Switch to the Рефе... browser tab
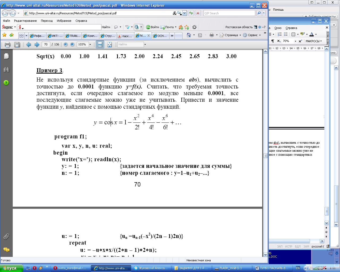Screen dimensions: 340x272 click(x=37, y=36)
